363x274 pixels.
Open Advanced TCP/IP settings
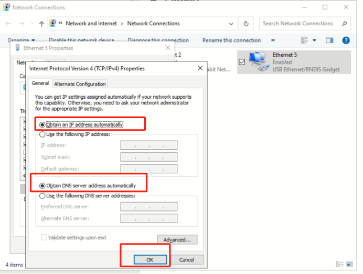tap(177, 240)
